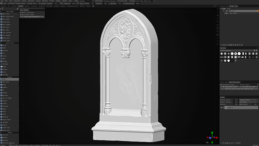Click Add Bottom Level button
The height and width of the screenshot is (146, 259).
[x=230, y=87]
